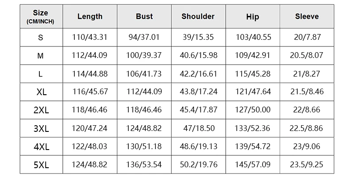
Task: Click the 110/43.31 length cell
Action: 90,38
